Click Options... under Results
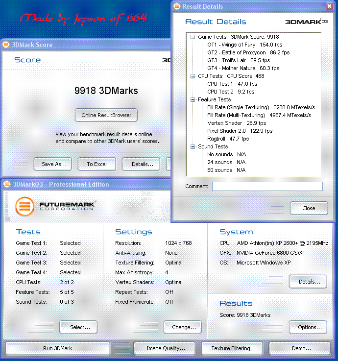Image resolution: width=338 pixels, height=361 pixels. pyautogui.click(x=308, y=327)
